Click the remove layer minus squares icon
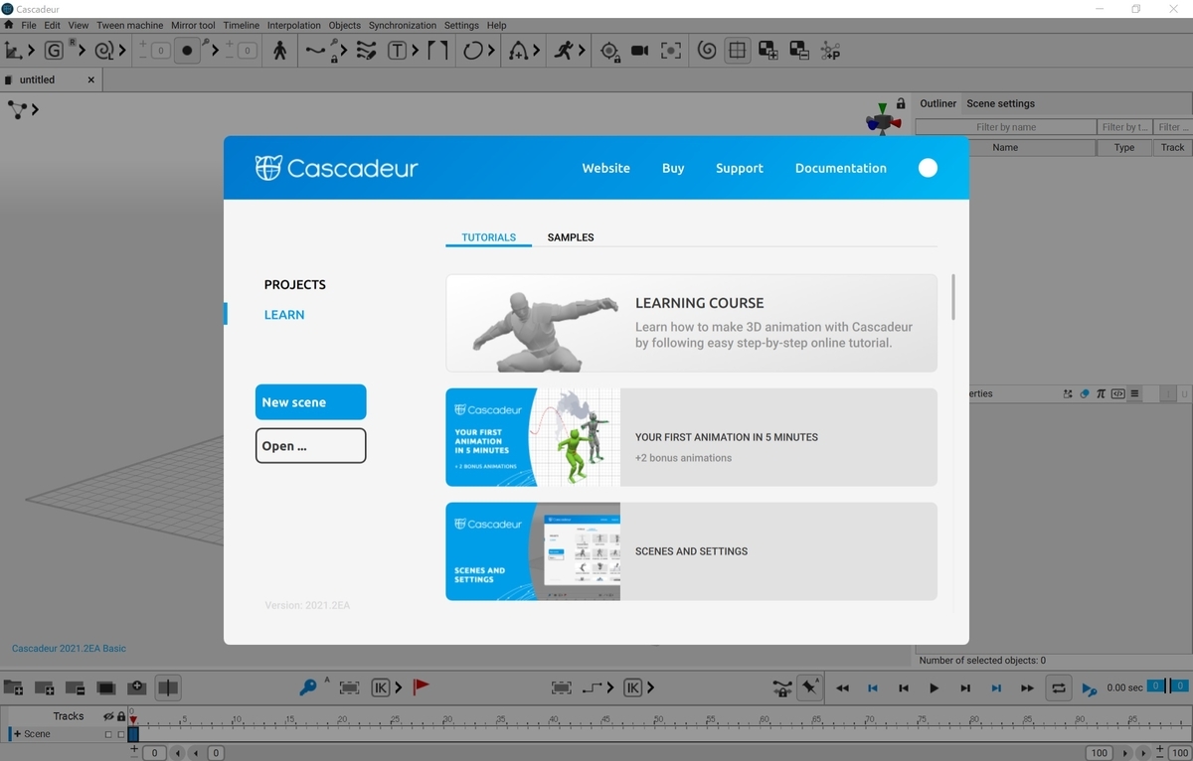The height and width of the screenshot is (761, 1193). point(799,50)
